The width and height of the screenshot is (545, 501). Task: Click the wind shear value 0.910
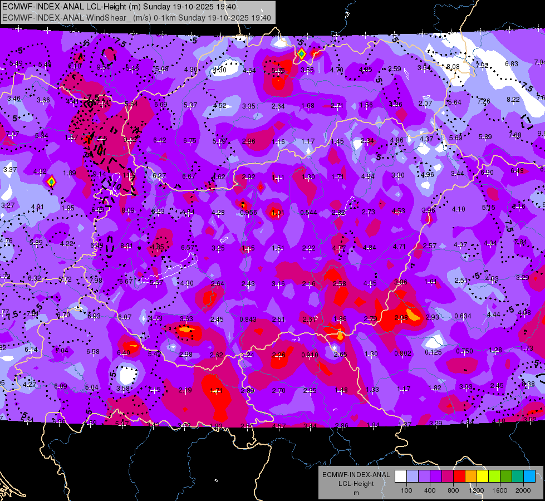point(310,355)
